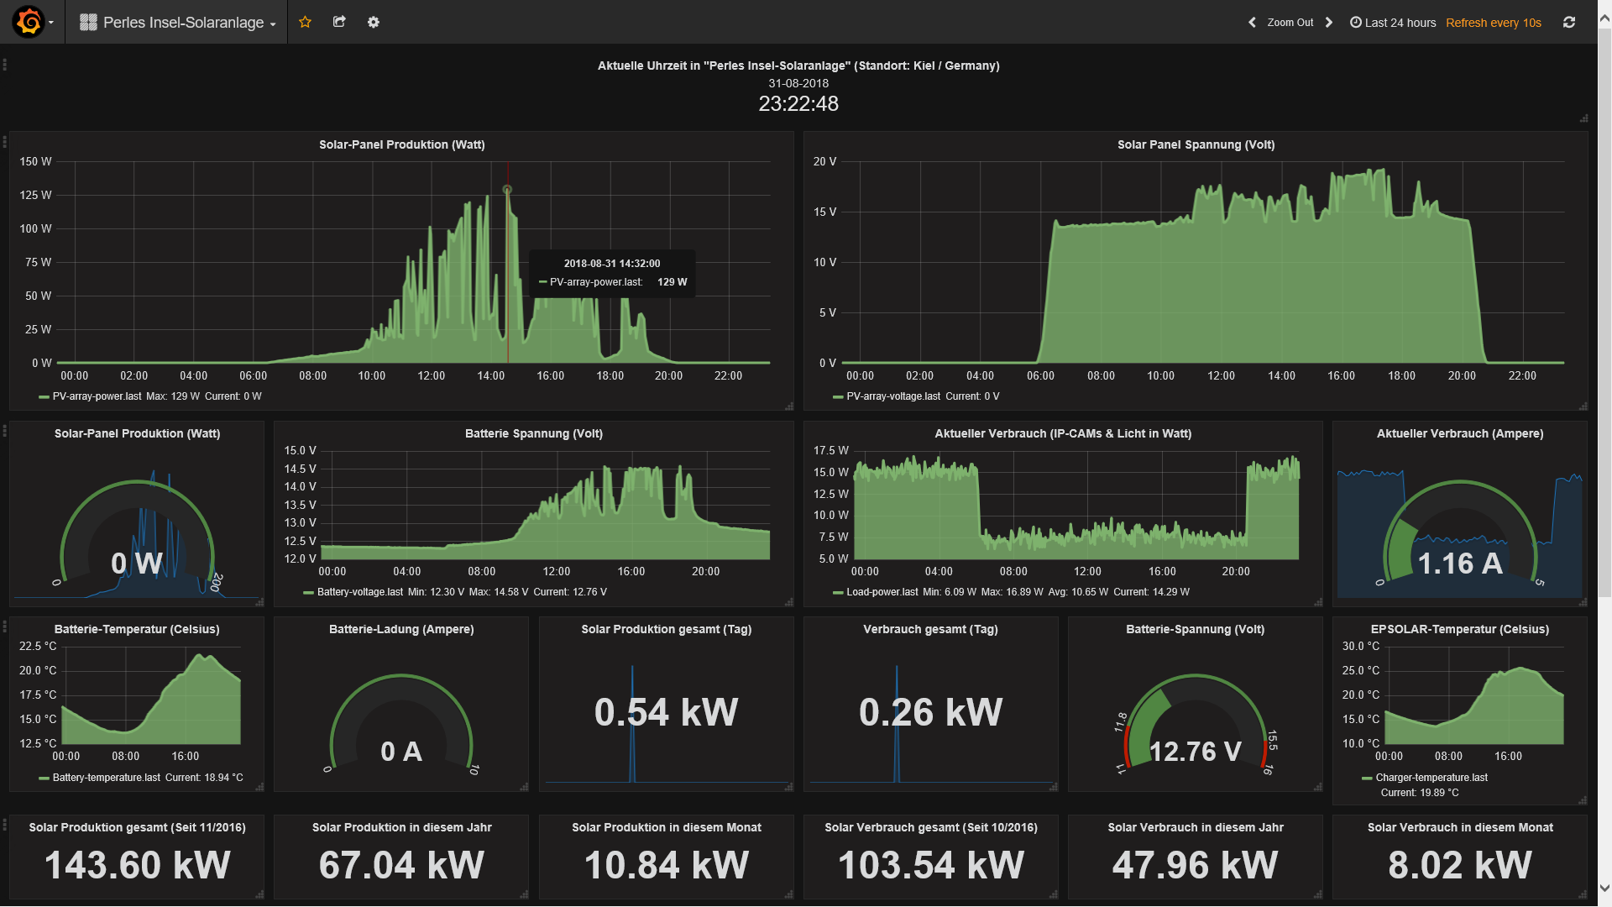Click Refresh every 10s link
The width and height of the screenshot is (1612, 907).
coord(1493,23)
